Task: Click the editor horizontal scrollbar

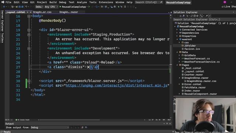Action: [69, 120]
